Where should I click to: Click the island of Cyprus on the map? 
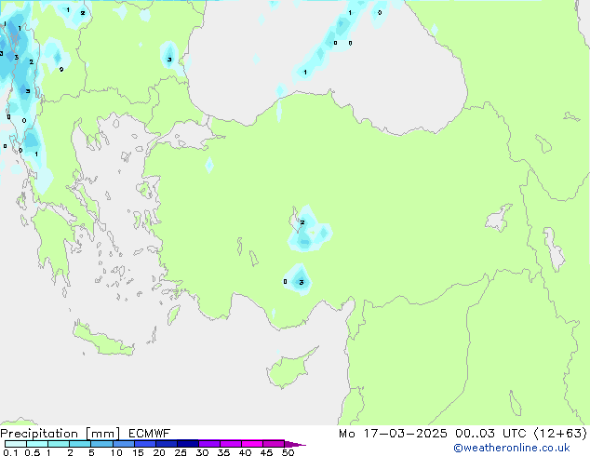288,369
